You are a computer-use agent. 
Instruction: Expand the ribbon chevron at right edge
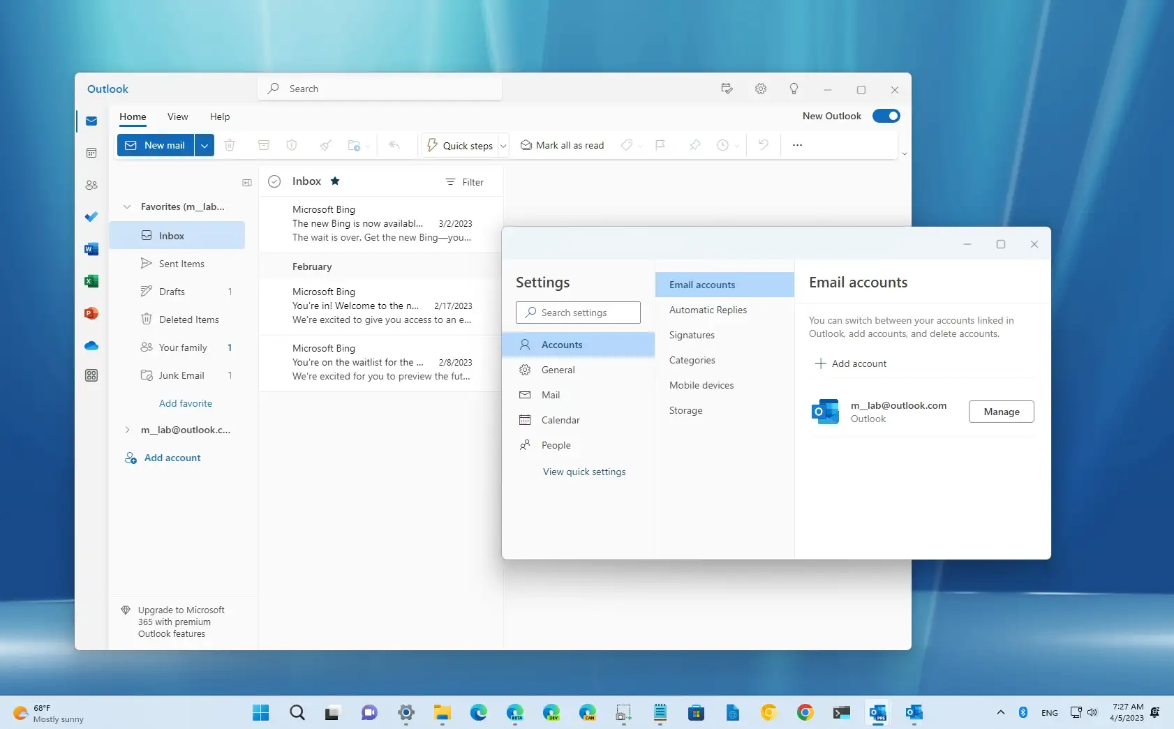coord(905,154)
